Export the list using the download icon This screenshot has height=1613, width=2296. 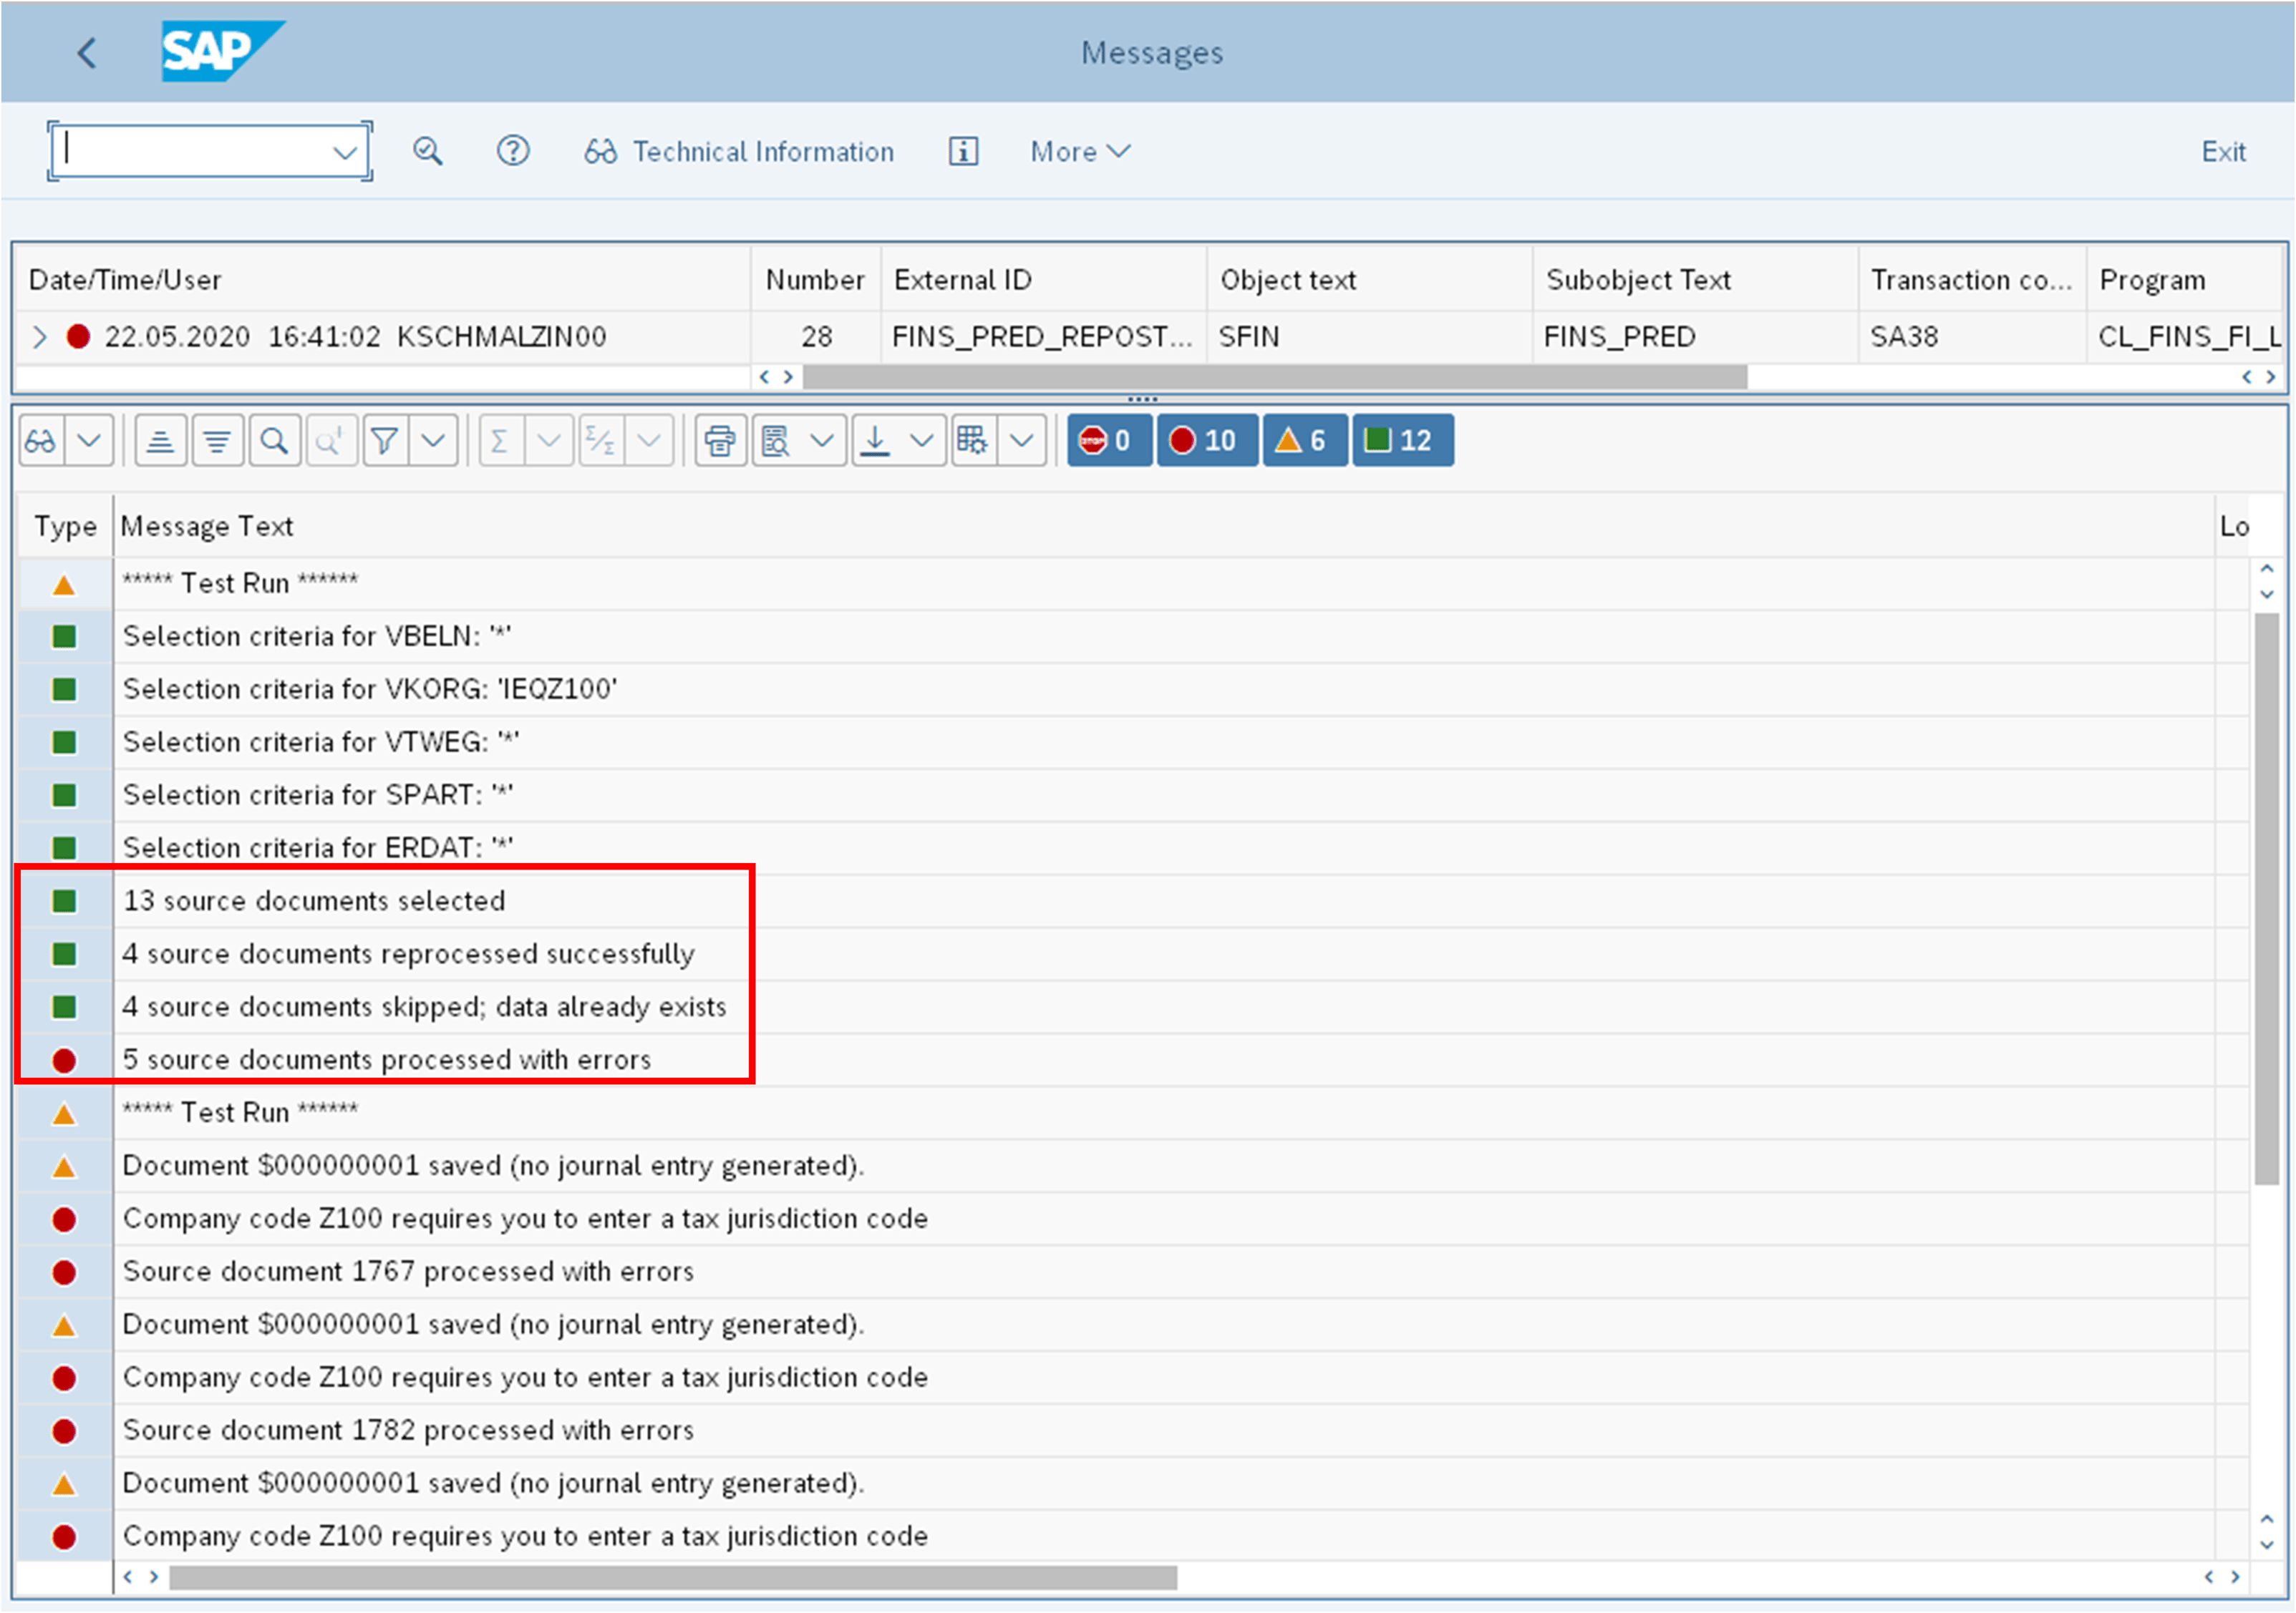[x=875, y=439]
